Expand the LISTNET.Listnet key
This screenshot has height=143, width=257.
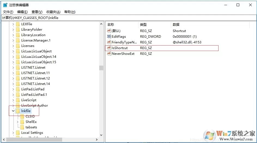point(13,68)
